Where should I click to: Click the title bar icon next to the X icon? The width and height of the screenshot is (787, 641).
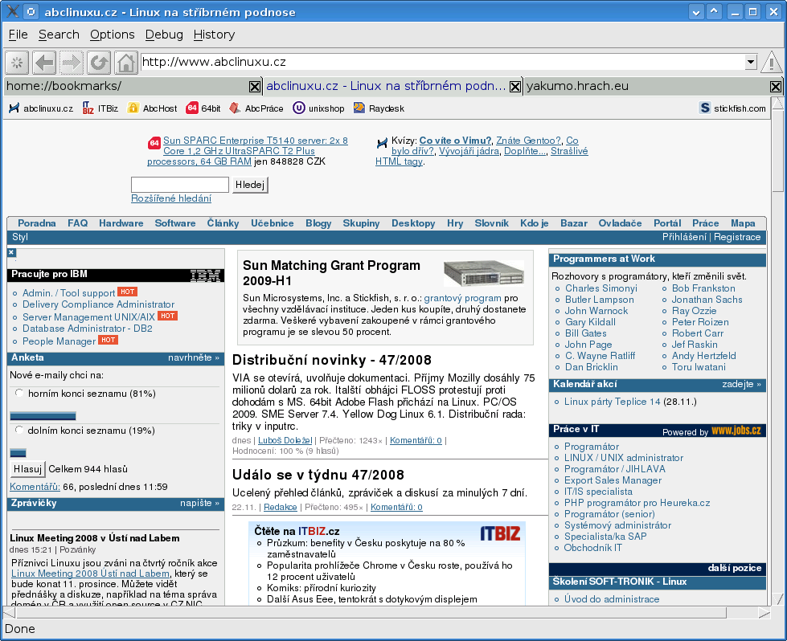coord(31,12)
